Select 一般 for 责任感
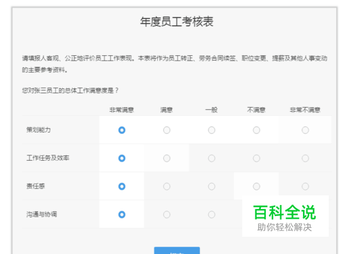The width and height of the screenshot is (346, 254). pyautogui.click(x=212, y=186)
